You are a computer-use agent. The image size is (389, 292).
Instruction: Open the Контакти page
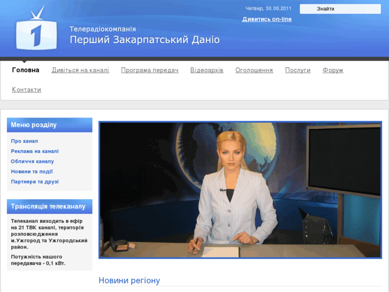[x=27, y=89]
